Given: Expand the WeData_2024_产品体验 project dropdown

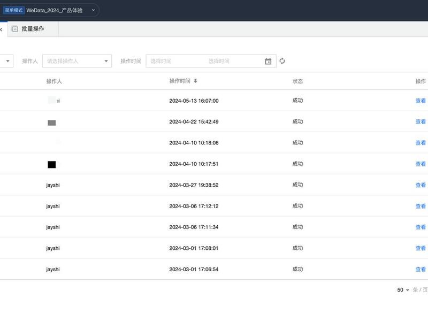Looking at the screenshot, I should 93,10.
